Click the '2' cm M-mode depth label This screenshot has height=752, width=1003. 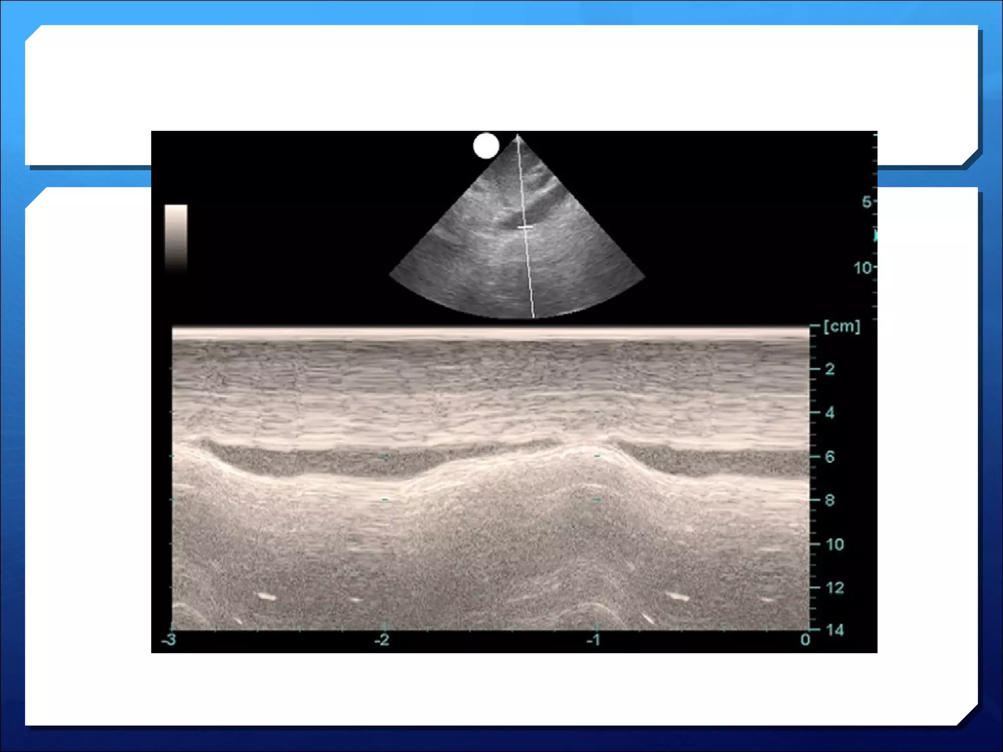[x=830, y=369]
